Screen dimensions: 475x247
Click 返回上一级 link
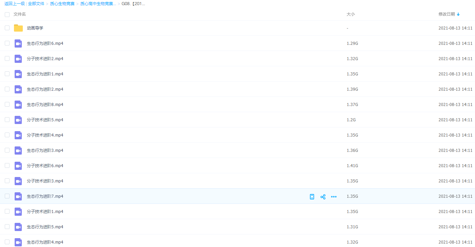14,4
